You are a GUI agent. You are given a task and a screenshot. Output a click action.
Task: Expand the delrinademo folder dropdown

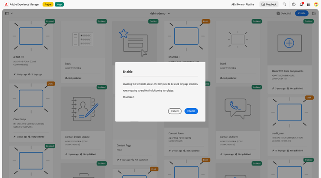160,13
